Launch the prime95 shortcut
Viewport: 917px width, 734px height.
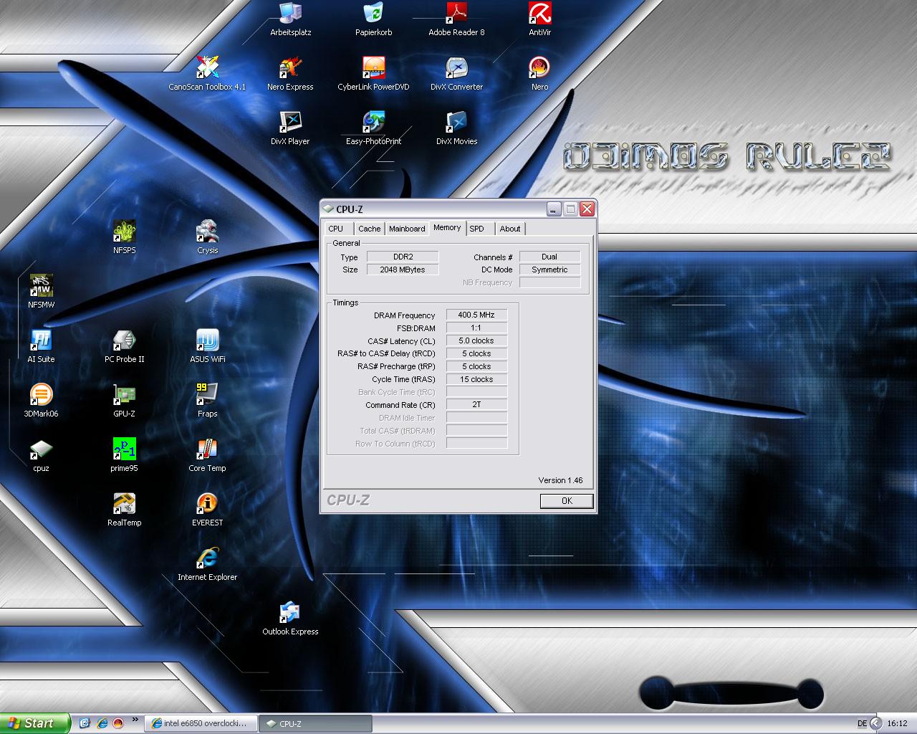tap(124, 454)
